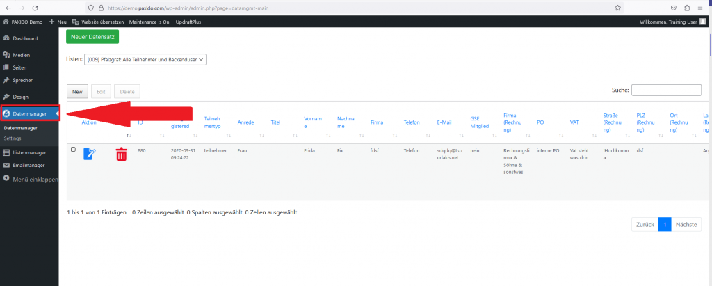
Task: Click the red trash icon to delete record 880
Action: [x=121, y=154]
